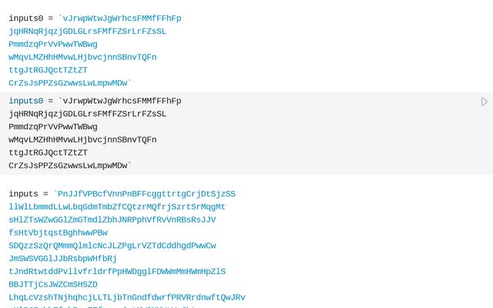Click top output's last line CrZsJsPPZsGzwwsLwLmpwMDw
The width and height of the screenshot is (493, 308).
pos(70,83)
